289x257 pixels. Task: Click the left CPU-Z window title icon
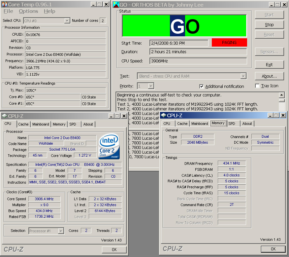4,116
